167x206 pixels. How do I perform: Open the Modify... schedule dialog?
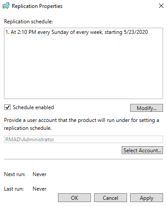146,108
